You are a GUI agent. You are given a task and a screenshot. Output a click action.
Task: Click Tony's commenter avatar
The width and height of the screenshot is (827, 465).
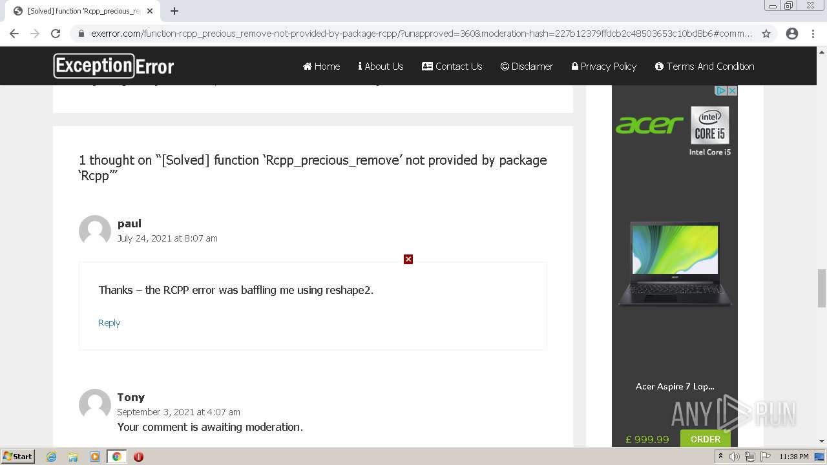pyautogui.click(x=95, y=405)
